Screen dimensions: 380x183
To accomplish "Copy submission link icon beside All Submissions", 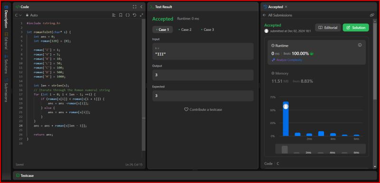I will click(372, 15).
